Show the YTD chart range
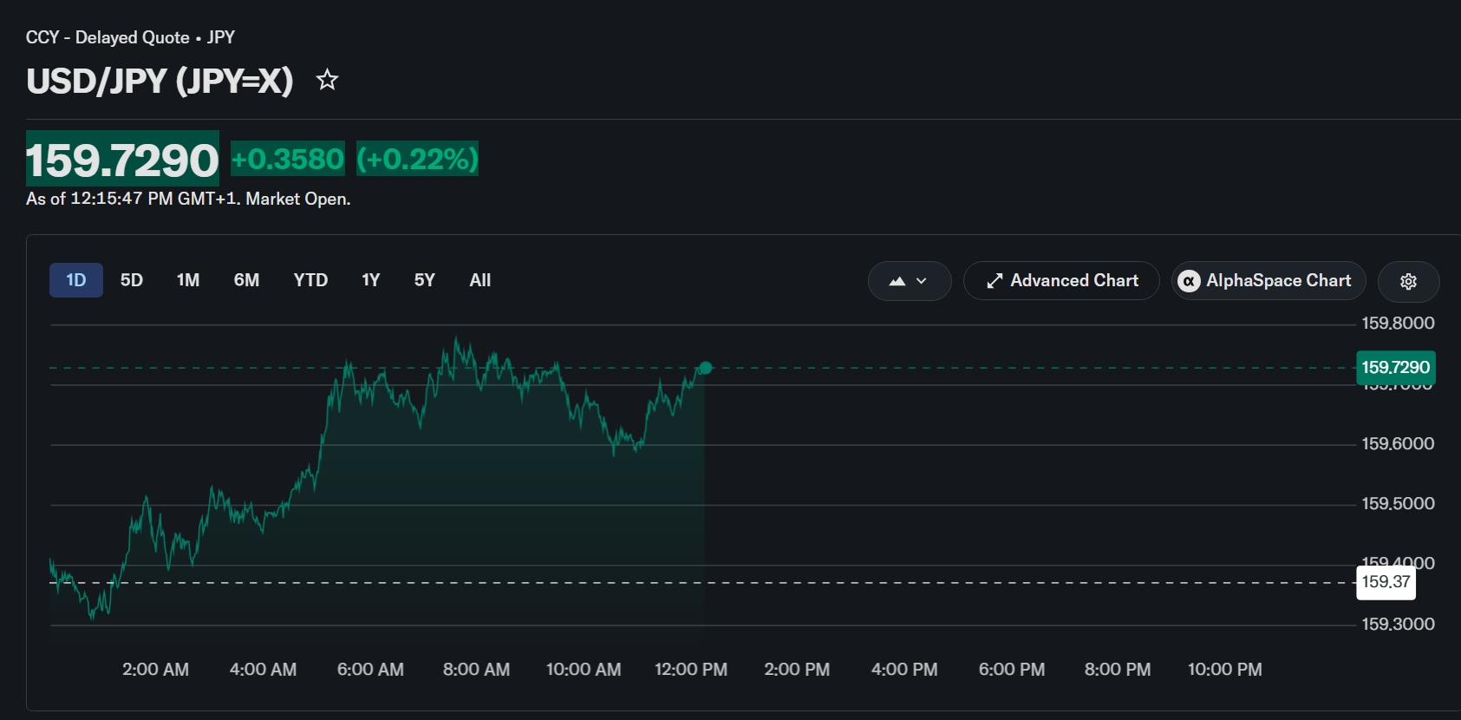Screen dimensions: 1461x720 (x=310, y=280)
